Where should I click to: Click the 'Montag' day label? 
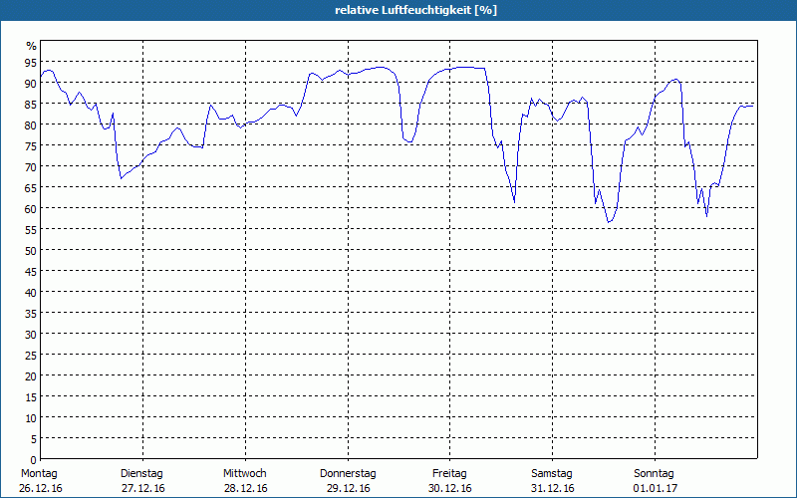click(x=39, y=474)
